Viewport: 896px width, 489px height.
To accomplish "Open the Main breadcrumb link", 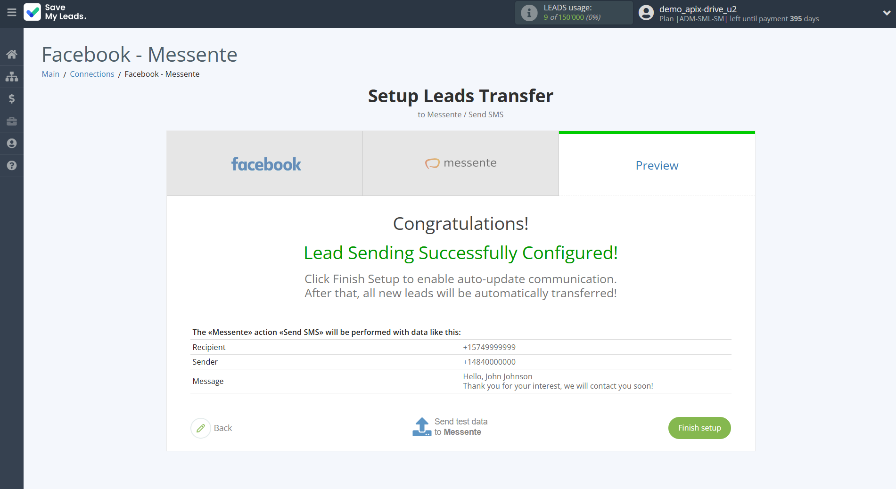I will (x=50, y=74).
